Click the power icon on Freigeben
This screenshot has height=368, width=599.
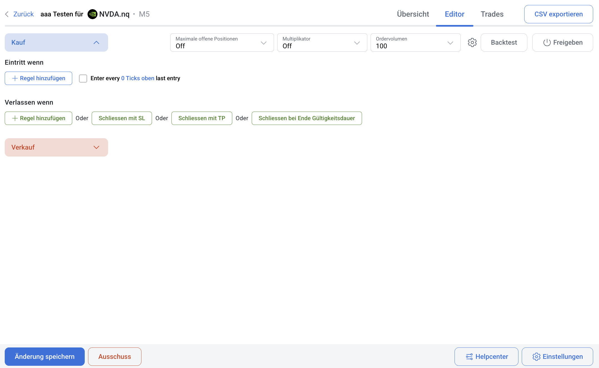pos(547,42)
